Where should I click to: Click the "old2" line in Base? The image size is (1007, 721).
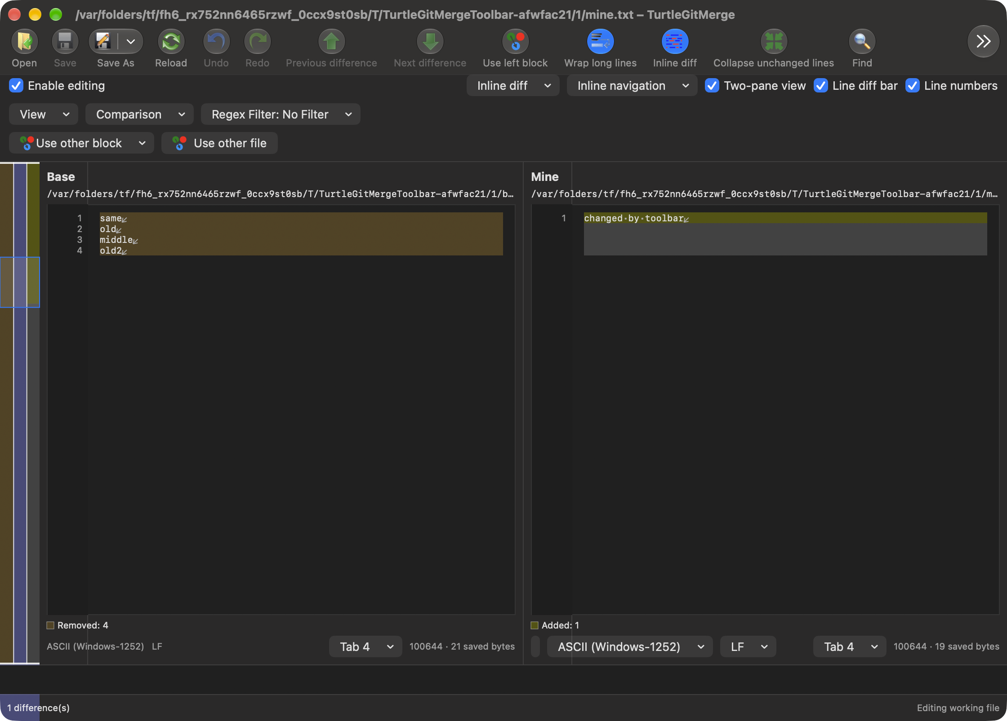[301, 251]
